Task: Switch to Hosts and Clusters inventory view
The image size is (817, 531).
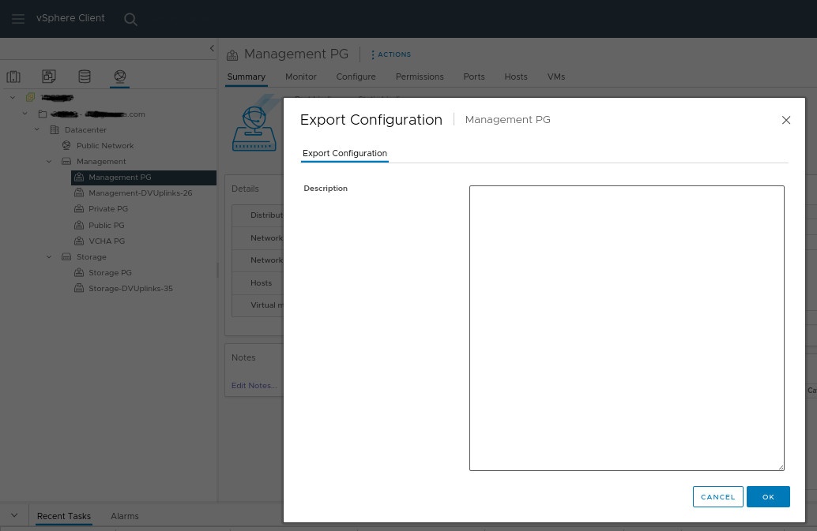Action: coord(13,77)
